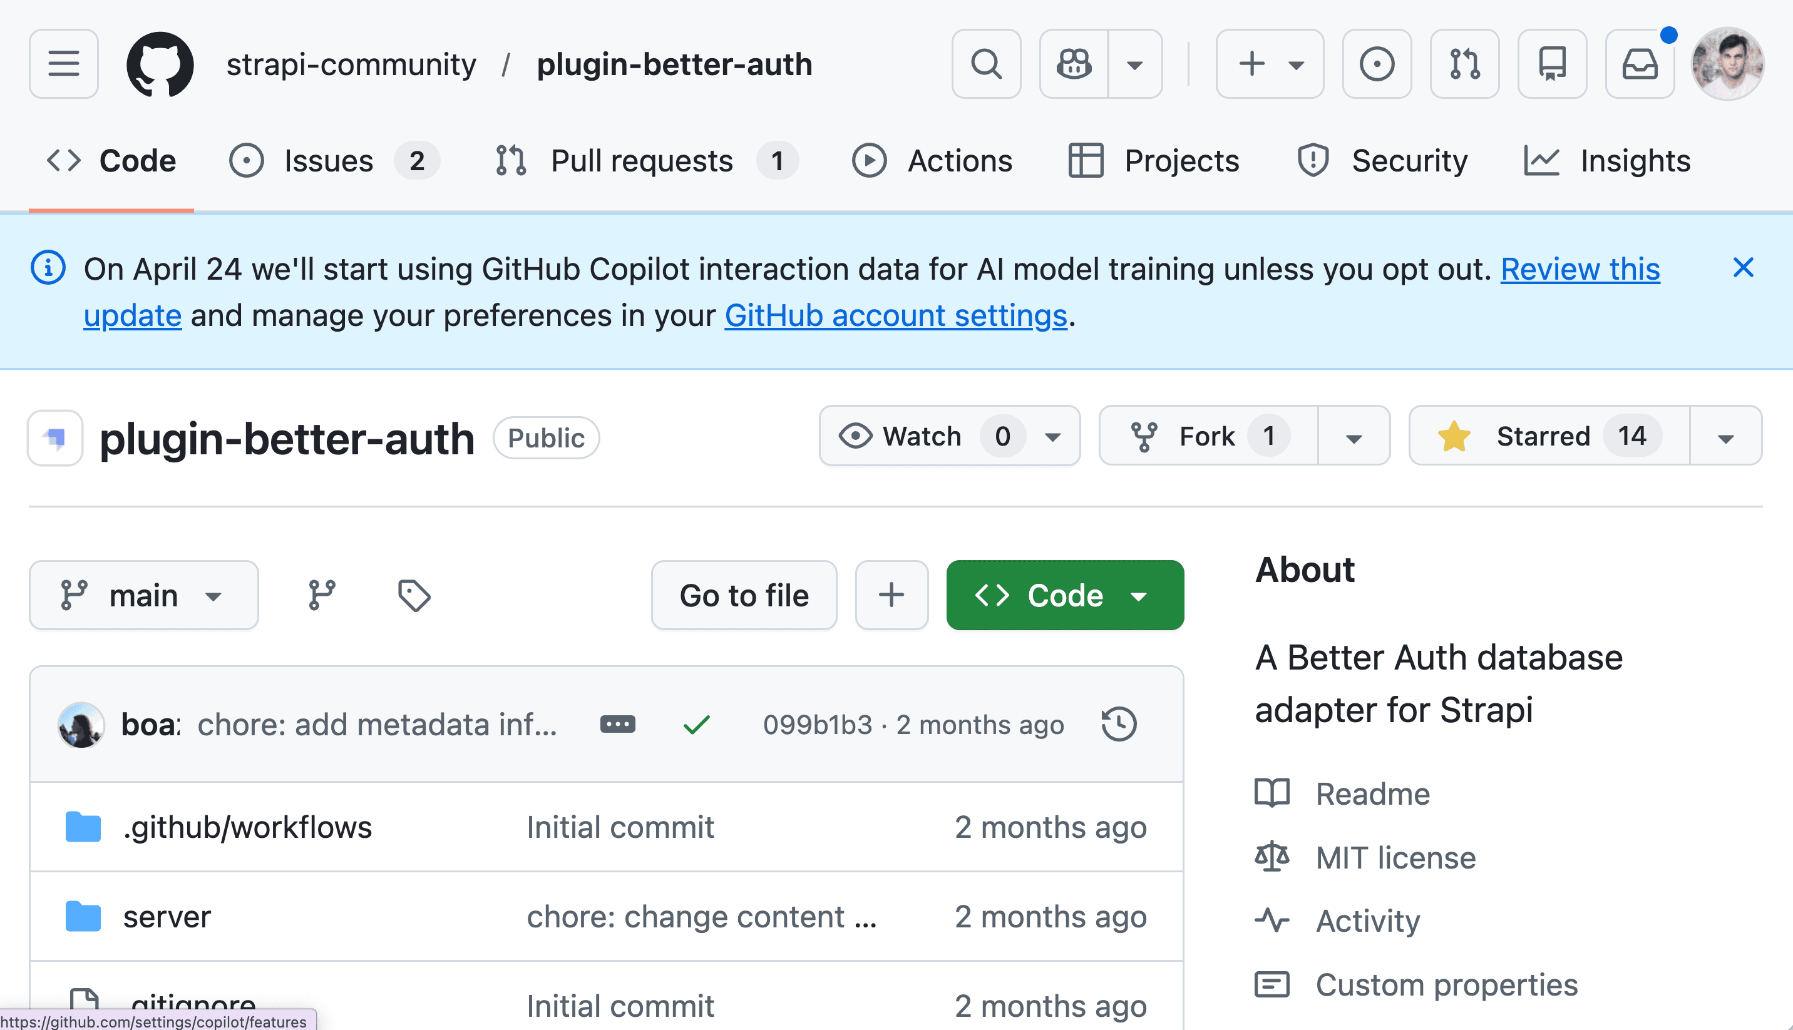
Task: Switch to the Actions tab
Action: point(932,161)
